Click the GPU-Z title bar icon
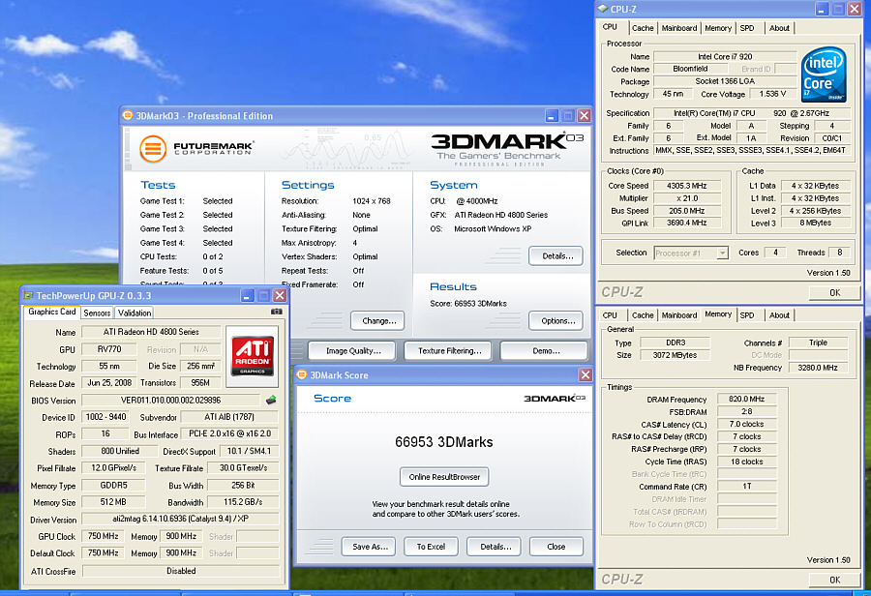871x596 pixels. (x=28, y=295)
